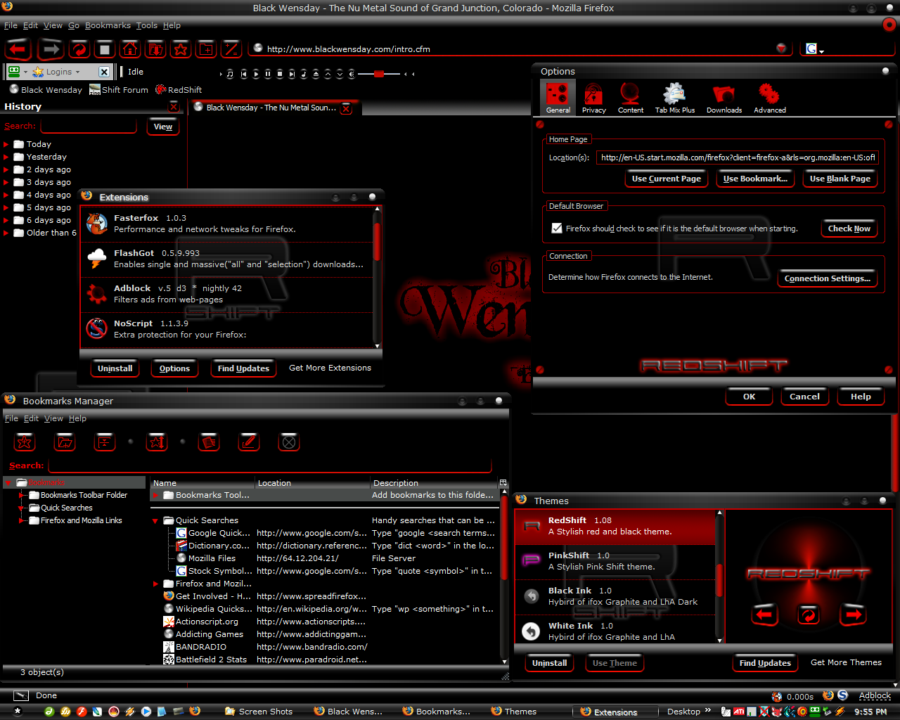Open the Downloads options panel

[x=724, y=98]
